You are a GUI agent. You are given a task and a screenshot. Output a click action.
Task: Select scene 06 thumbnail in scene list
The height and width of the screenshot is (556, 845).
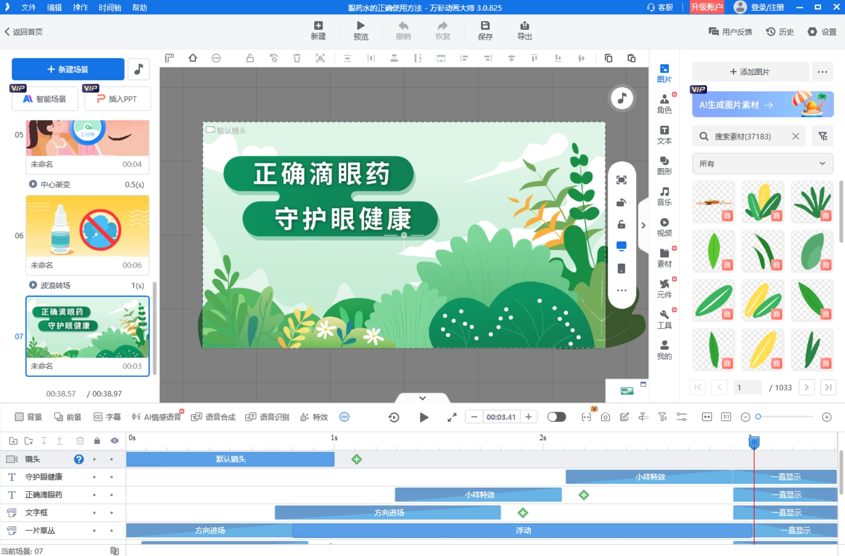click(87, 227)
